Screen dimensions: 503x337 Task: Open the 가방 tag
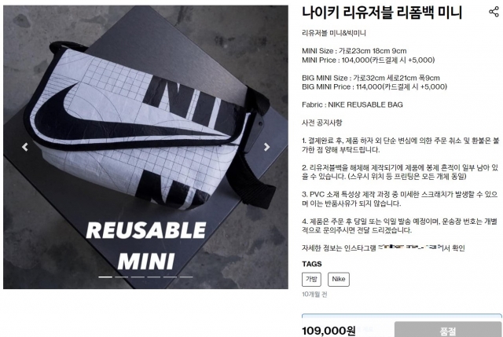pyautogui.click(x=311, y=279)
